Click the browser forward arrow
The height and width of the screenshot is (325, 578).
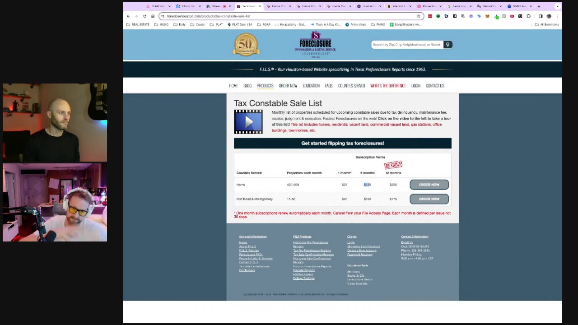[136, 16]
